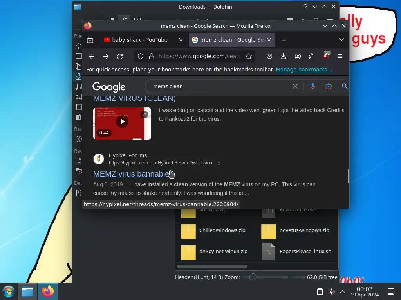Search by image with Google Lens

tap(329, 86)
